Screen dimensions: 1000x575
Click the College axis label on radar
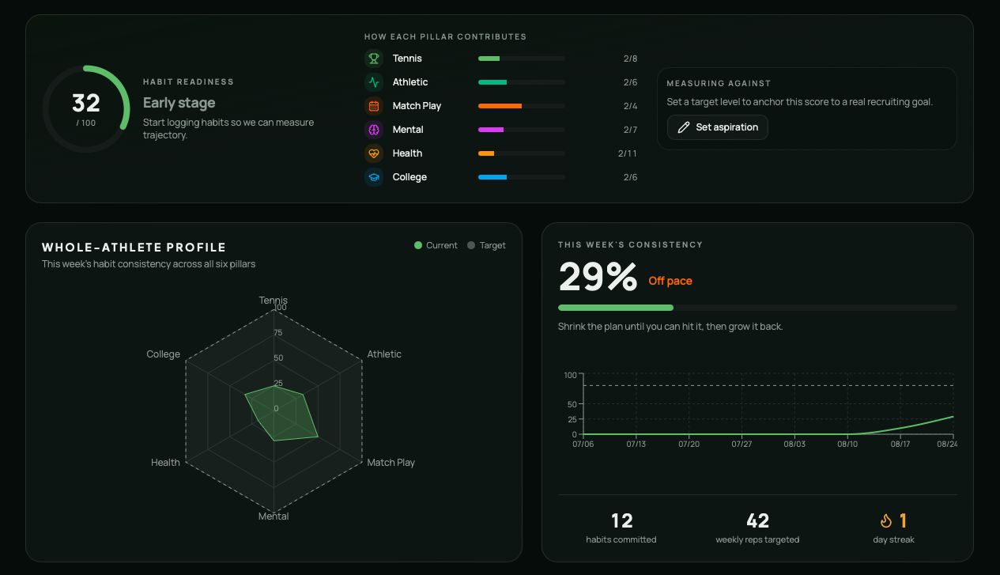coord(163,354)
